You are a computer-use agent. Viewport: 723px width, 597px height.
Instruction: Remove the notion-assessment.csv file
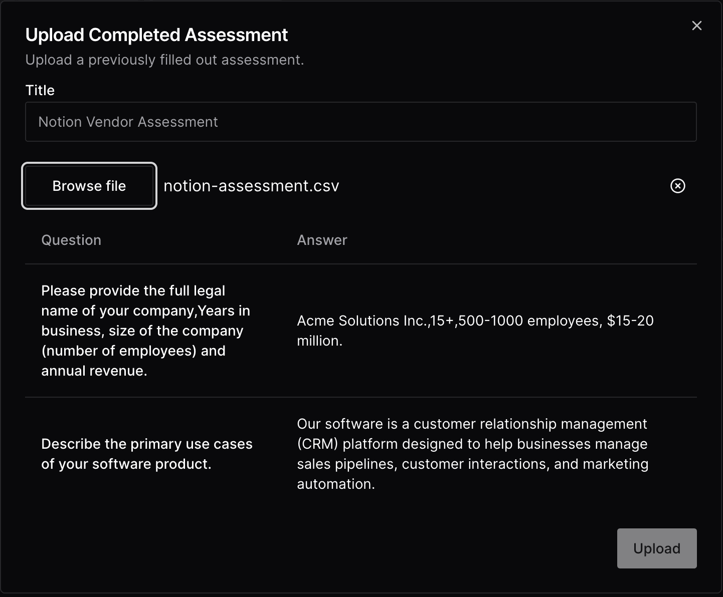point(677,186)
